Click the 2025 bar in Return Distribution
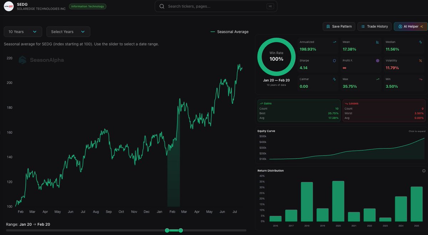Screen dimensions: 428x235 coord(417,204)
